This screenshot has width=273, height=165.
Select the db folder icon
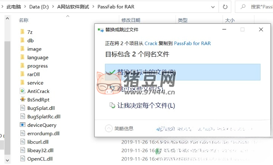(22, 40)
